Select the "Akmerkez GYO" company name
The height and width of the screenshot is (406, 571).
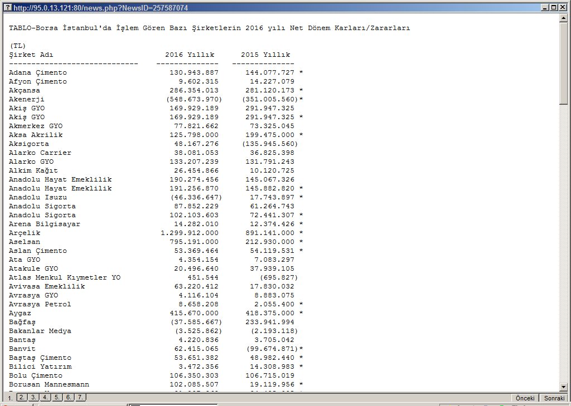click(36, 126)
